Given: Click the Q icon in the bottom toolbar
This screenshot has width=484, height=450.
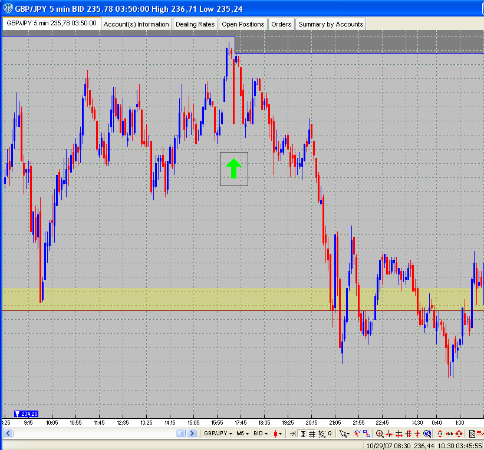Looking at the screenshot, I should 330,434.
